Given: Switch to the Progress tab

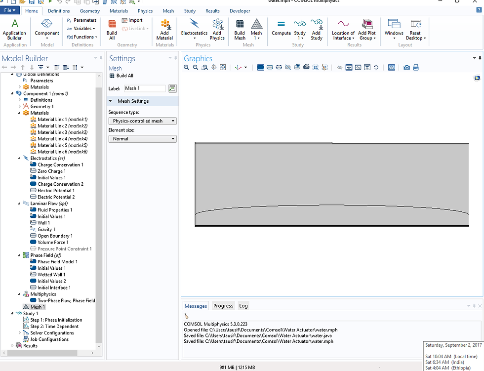Looking at the screenshot, I should point(223,306).
